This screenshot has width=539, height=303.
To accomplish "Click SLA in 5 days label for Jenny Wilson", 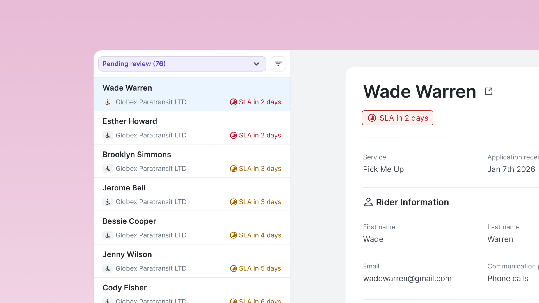I will click(260, 268).
